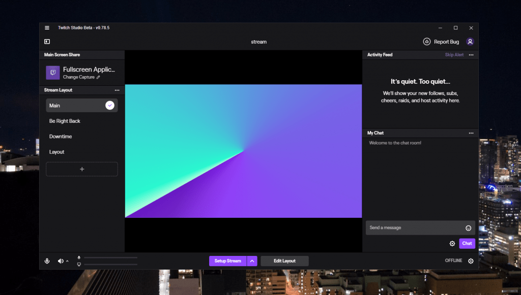Screen dimensions: 521x295
Task: Mute the speaker audio
Action: point(61,261)
